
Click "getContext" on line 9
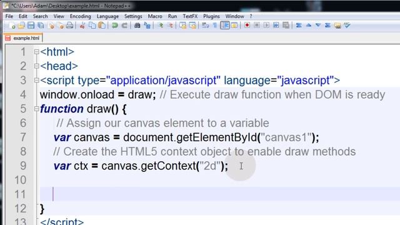pyautogui.click(x=168, y=166)
